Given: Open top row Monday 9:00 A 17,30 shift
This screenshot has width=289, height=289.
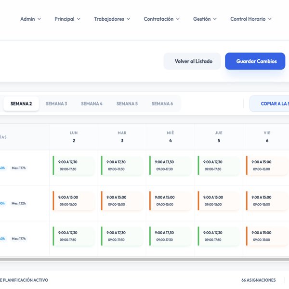Looking at the screenshot, I should click(74, 165).
